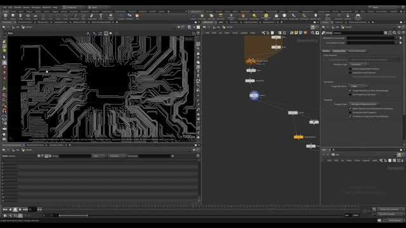Jump to first frame in playbar

(x=5, y=210)
